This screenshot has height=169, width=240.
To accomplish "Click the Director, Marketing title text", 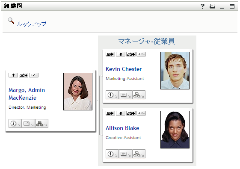I will pyautogui.click(x=27, y=107).
